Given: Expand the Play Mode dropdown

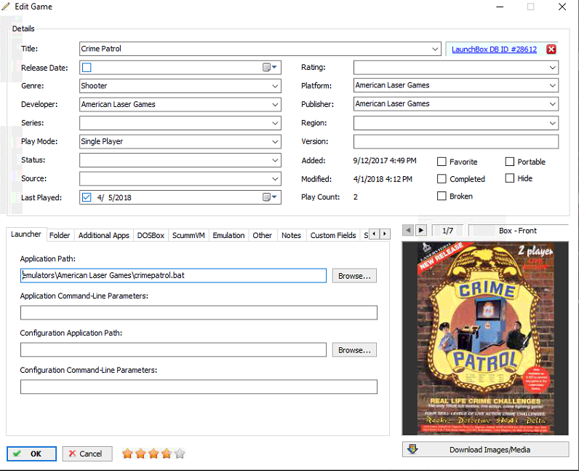Looking at the screenshot, I should click(274, 142).
